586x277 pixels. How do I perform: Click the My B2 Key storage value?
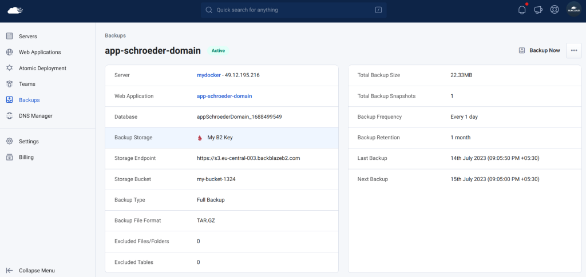(220, 138)
